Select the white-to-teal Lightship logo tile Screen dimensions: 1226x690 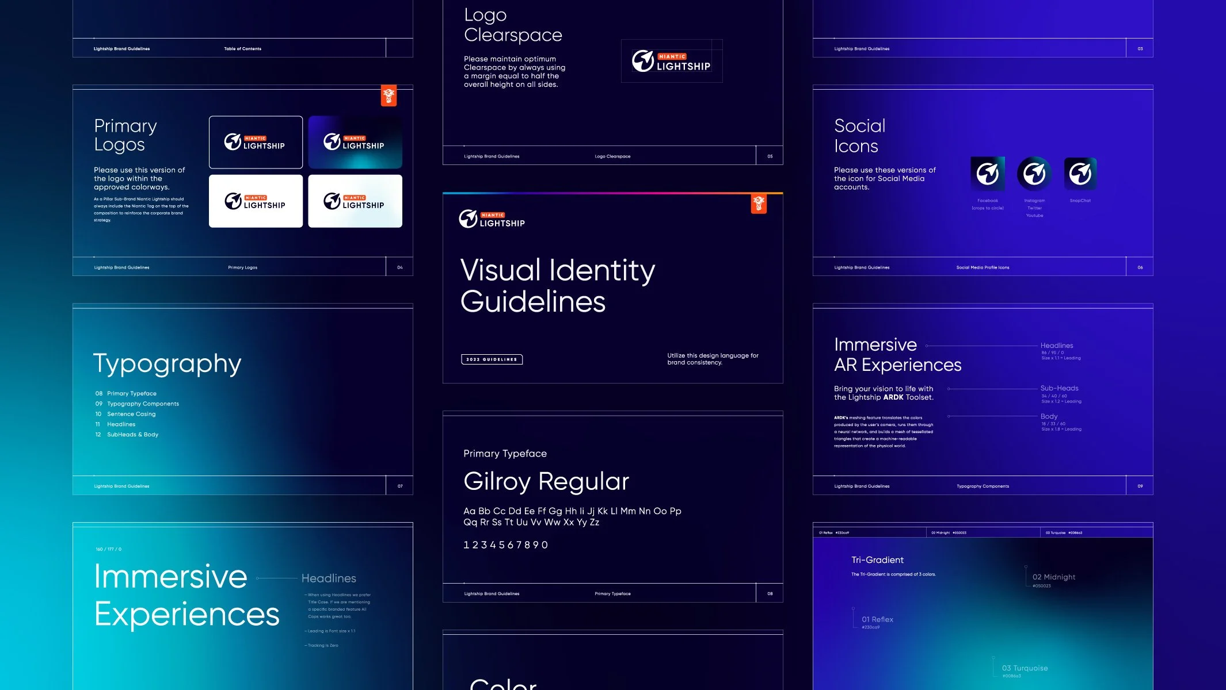click(x=355, y=201)
